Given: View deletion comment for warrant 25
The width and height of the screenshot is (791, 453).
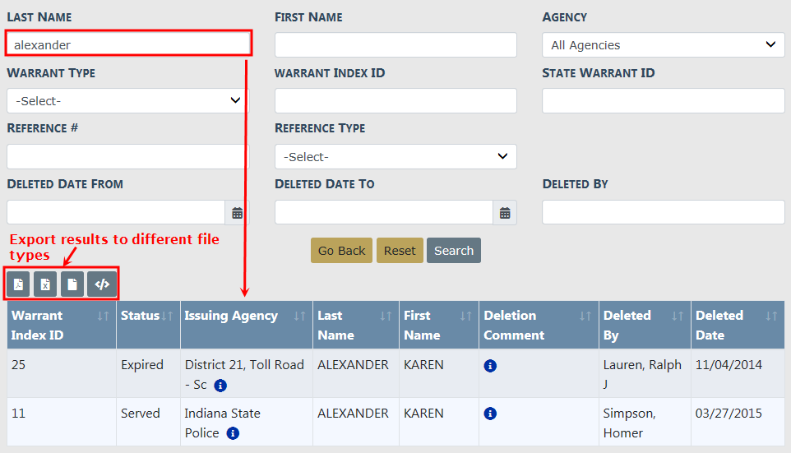Looking at the screenshot, I should [x=490, y=366].
